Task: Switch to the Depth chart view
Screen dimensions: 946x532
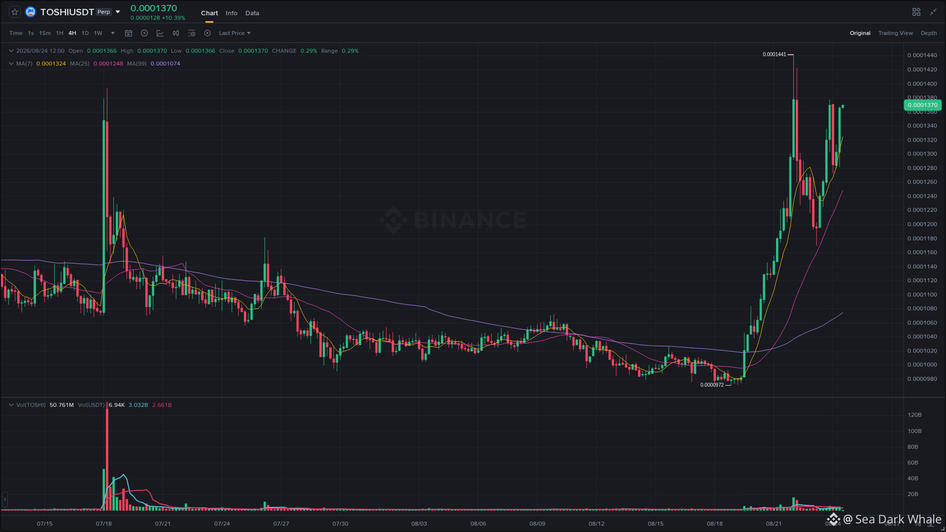Action: point(929,33)
